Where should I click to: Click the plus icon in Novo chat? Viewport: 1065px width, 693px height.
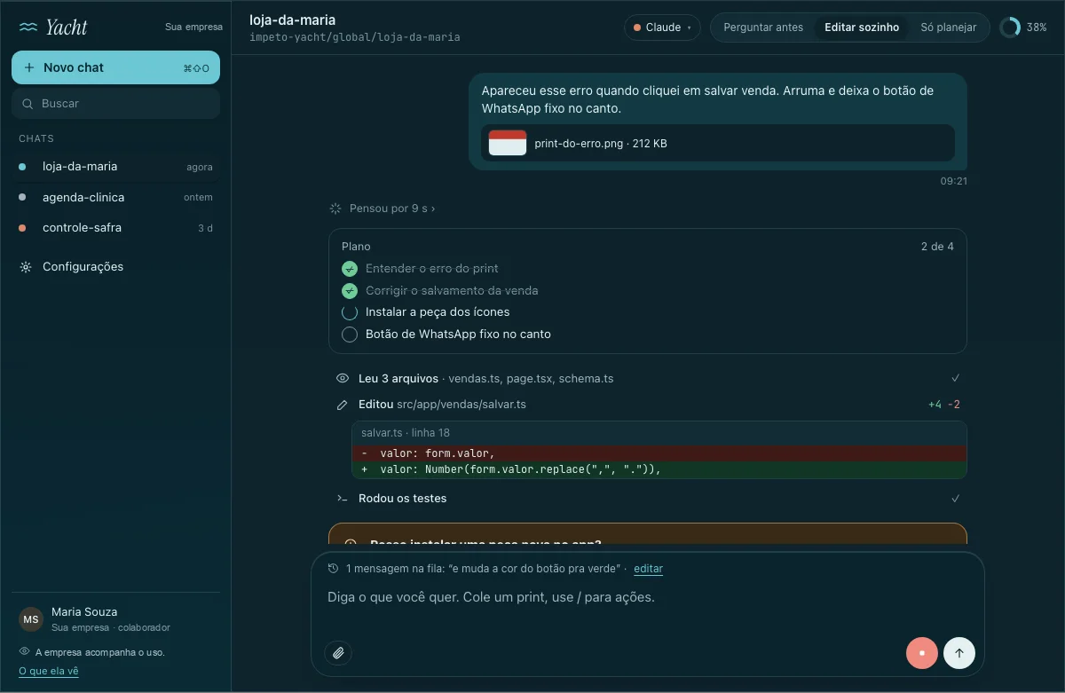tap(29, 67)
